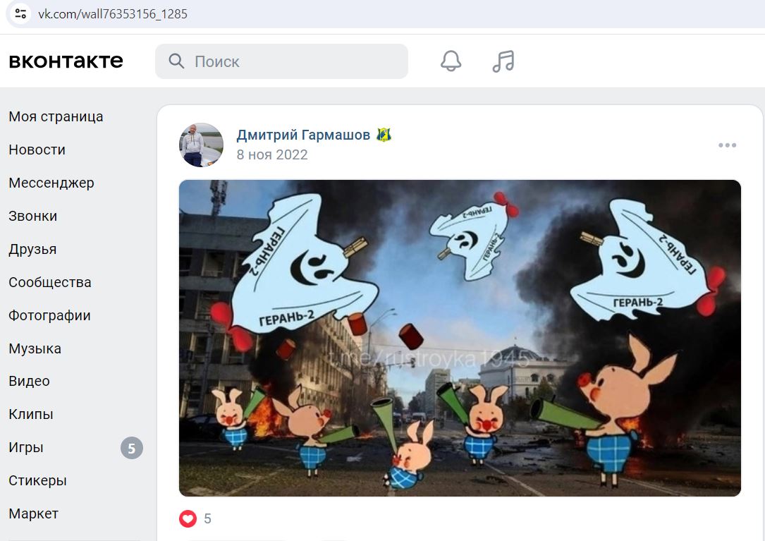Screen dimensions: 765x541
Task: Open post date 8 ноя 2022
Action: [x=272, y=154]
